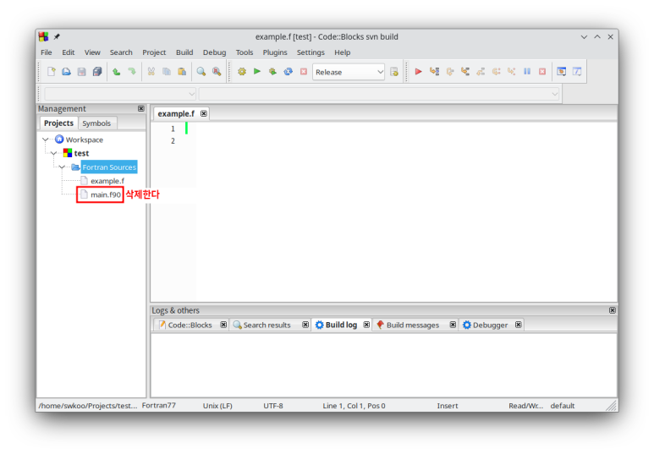Click the Save file icon
The width and height of the screenshot is (654, 454).
coord(82,72)
